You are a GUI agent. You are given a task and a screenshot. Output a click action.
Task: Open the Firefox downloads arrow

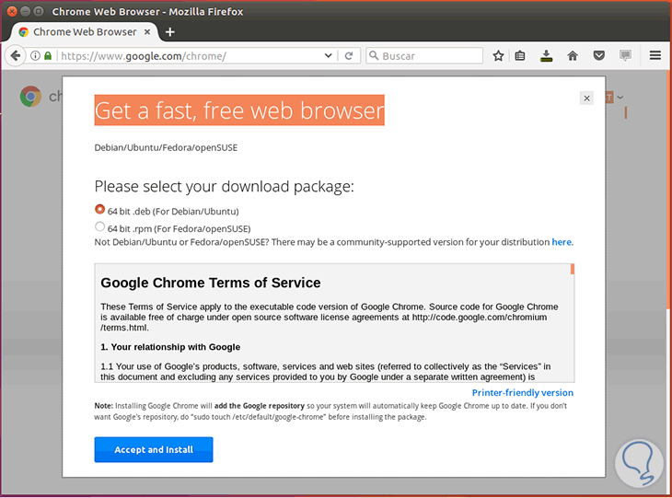(547, 56)
